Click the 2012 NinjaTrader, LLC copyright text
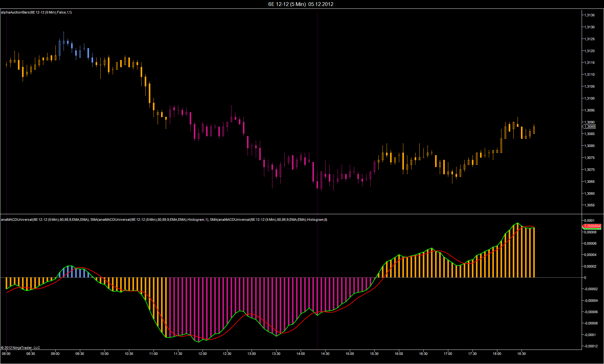The width and height of the screenshot is (604, 364). (x=20, y=348)
